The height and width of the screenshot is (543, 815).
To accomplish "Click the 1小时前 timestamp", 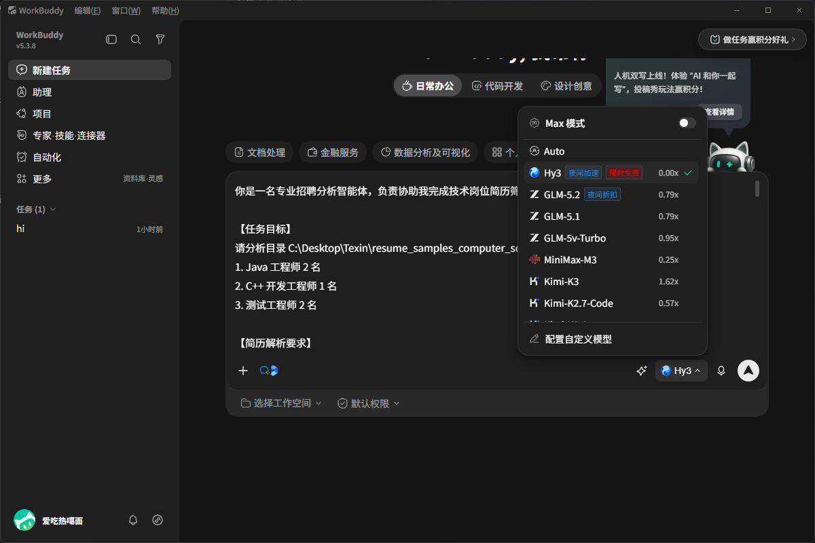I will [149, 229].
